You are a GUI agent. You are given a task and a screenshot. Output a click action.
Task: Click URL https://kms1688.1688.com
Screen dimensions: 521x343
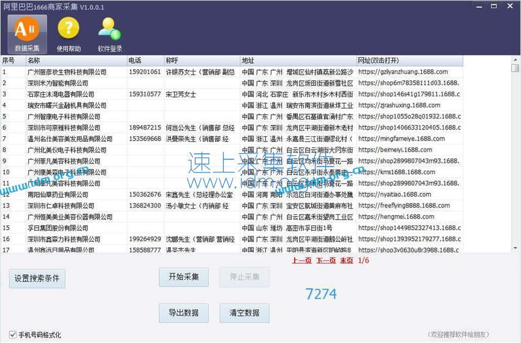click(397, 172)
